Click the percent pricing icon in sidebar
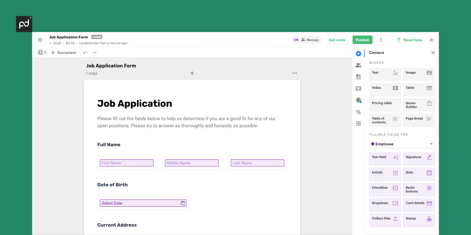The height and width of the screenshot is (235, 471). click(358, 112)
